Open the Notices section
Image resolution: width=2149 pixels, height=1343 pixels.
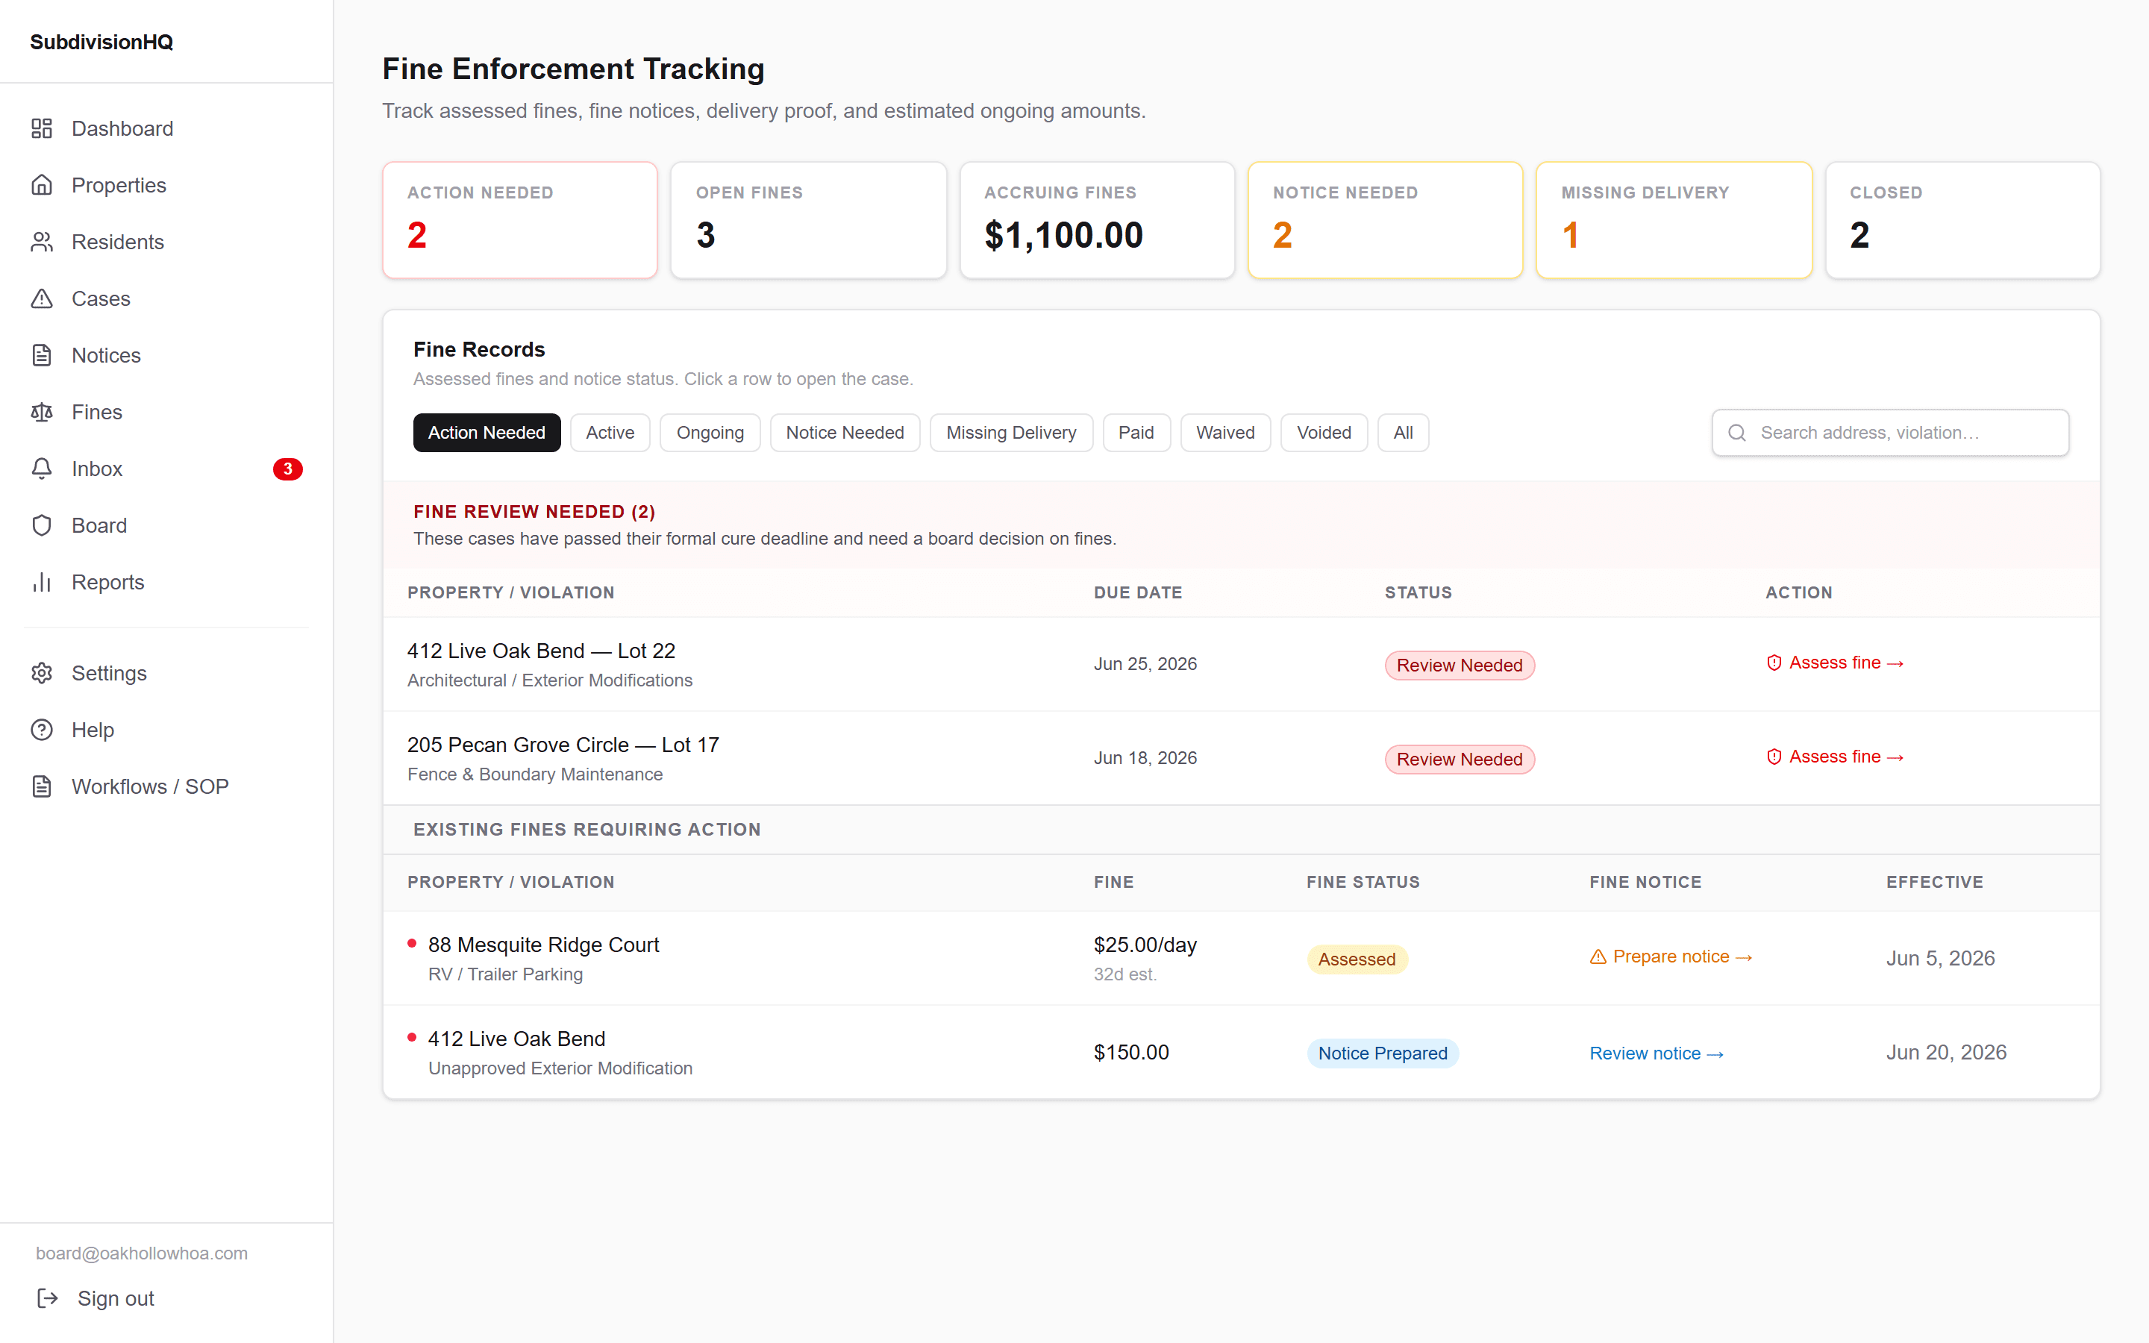167,355
